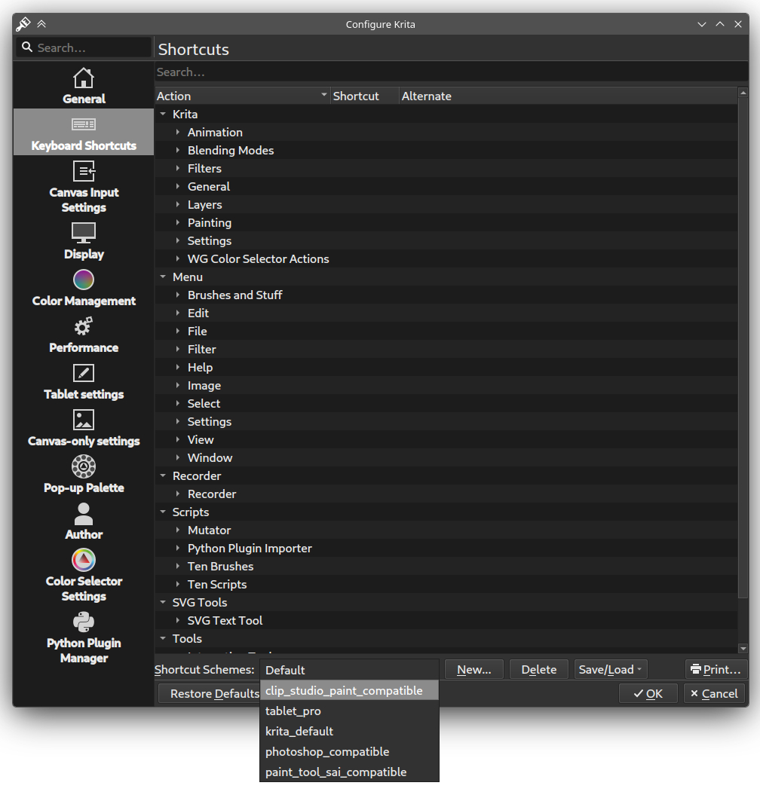760x804 pixels.
Task: Expand the Filters category
Action: coord(177,168)
